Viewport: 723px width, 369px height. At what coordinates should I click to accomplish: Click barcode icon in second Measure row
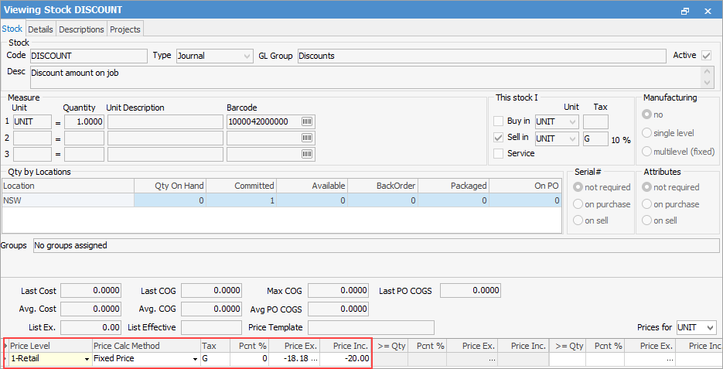pos(307,138)
